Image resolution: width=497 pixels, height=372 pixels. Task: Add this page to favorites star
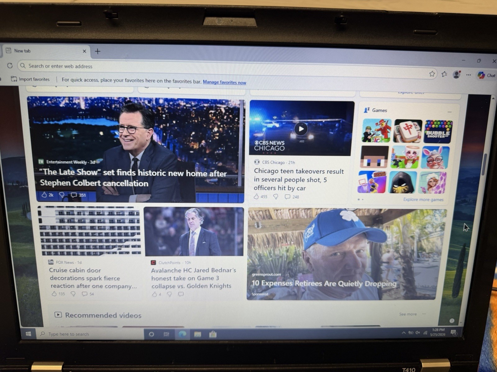[x=432, y=74]
